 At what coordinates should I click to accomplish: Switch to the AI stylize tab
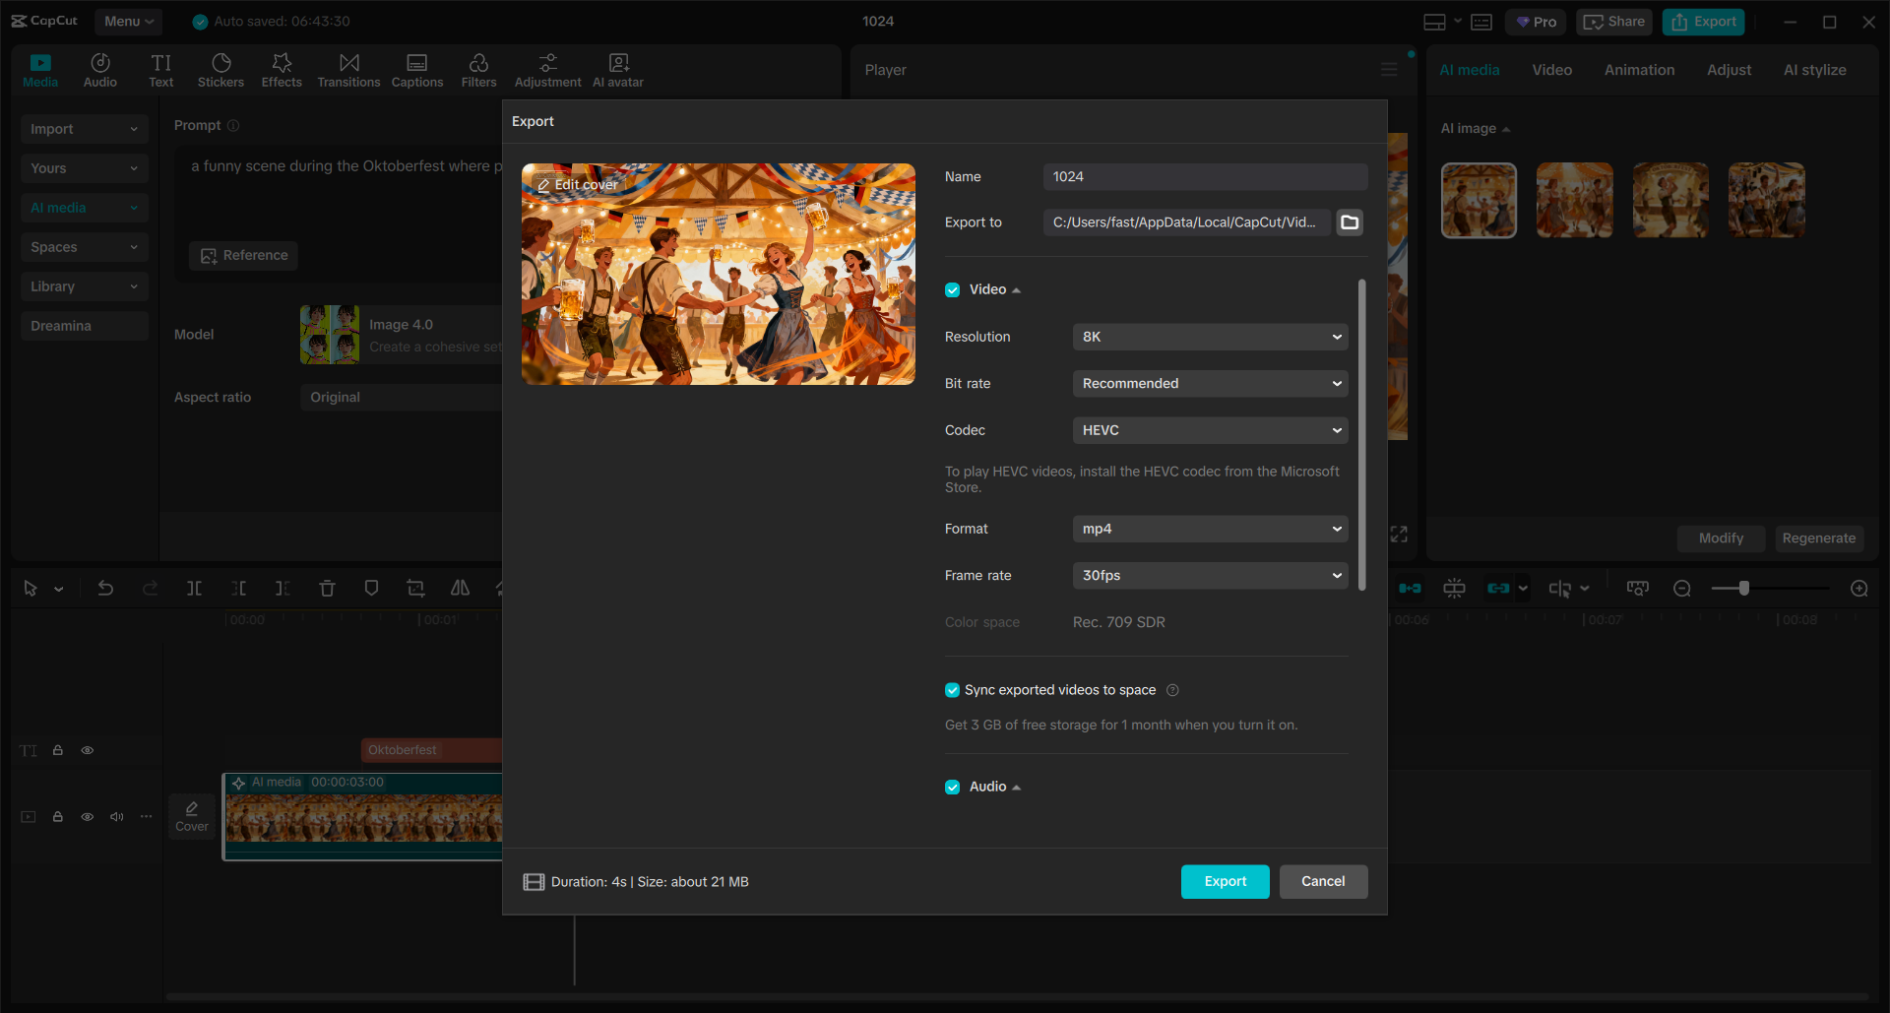click(x=1814, y=69)
